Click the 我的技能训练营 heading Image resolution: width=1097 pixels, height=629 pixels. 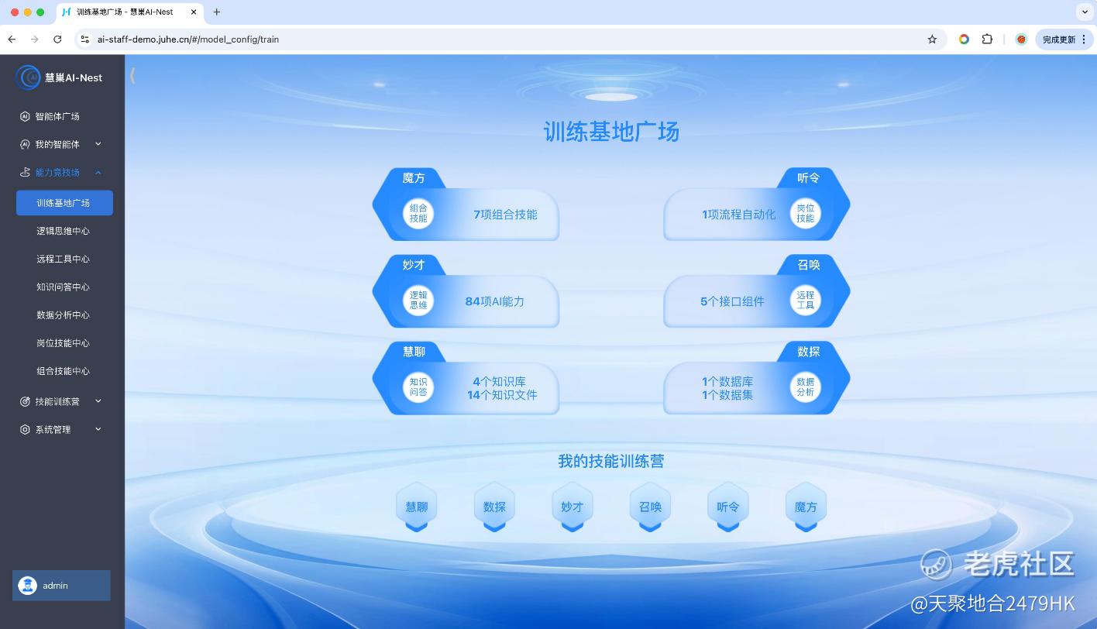611,461
